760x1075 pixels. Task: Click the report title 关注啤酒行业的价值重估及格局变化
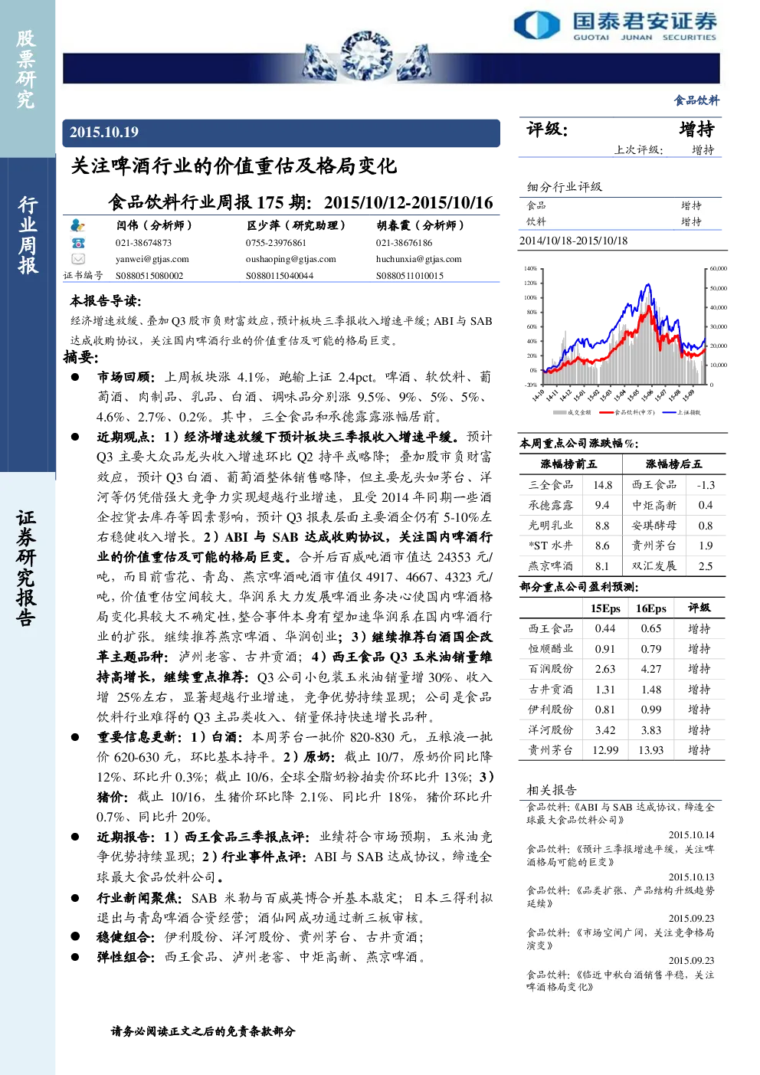click(234, 166)
